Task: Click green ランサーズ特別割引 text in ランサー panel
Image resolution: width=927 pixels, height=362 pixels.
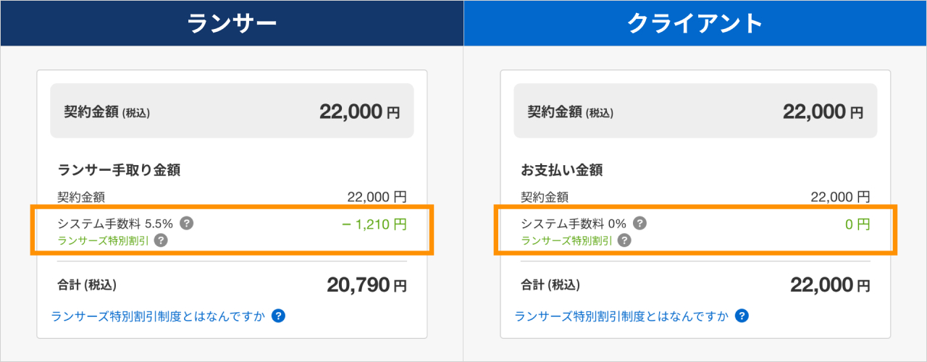Action: click(x=103, y=240)
